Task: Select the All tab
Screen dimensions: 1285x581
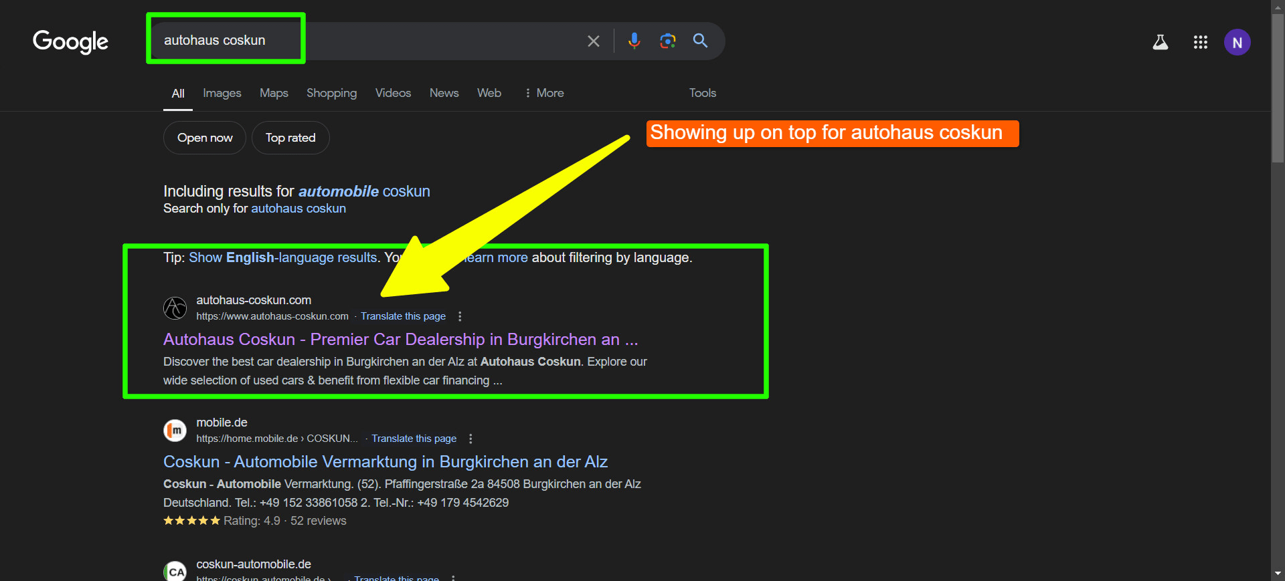Action: pyautogui.click(x=178, y=93)
